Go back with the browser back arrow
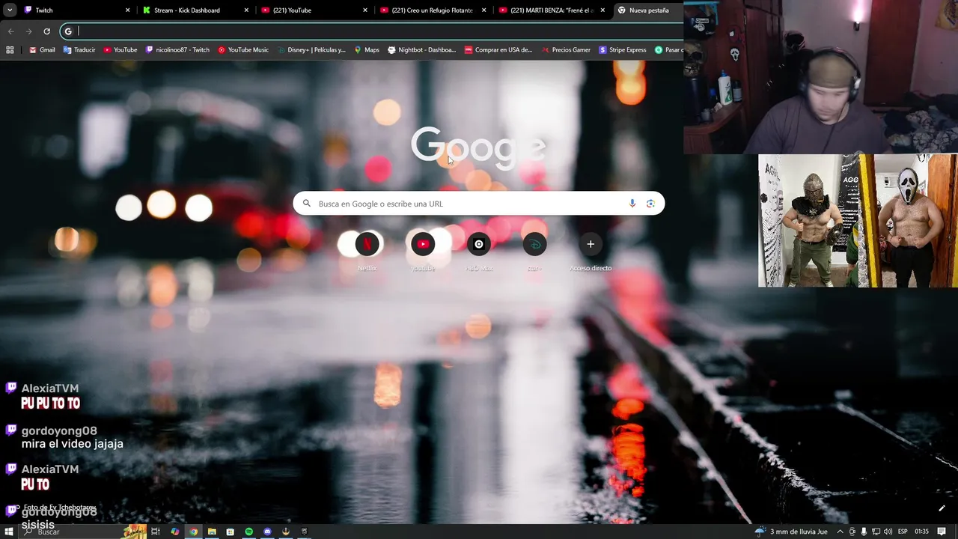Viewport: 958px width, 539px height. coord(10,31)
